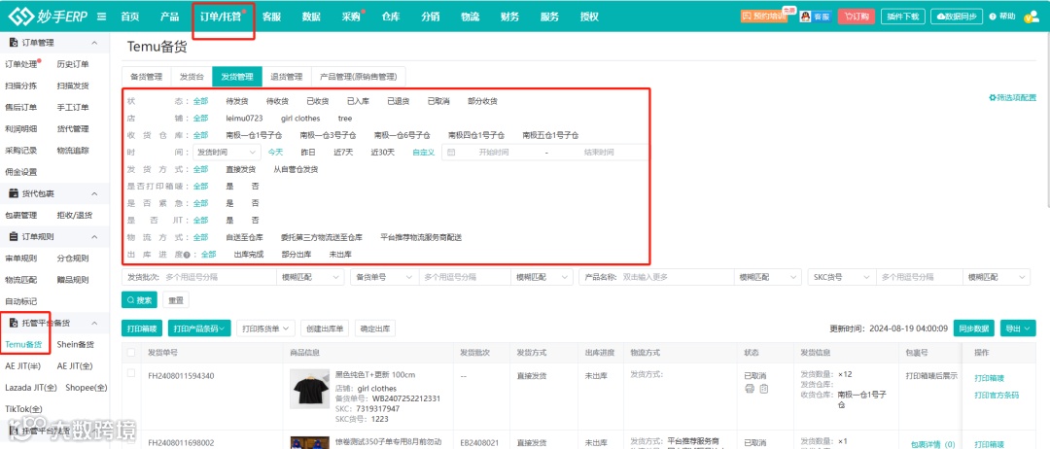Switch to the 备货管理 tab
This screenshot has height=449, width=1050.
pyautogui.click(x=147, y=76)
